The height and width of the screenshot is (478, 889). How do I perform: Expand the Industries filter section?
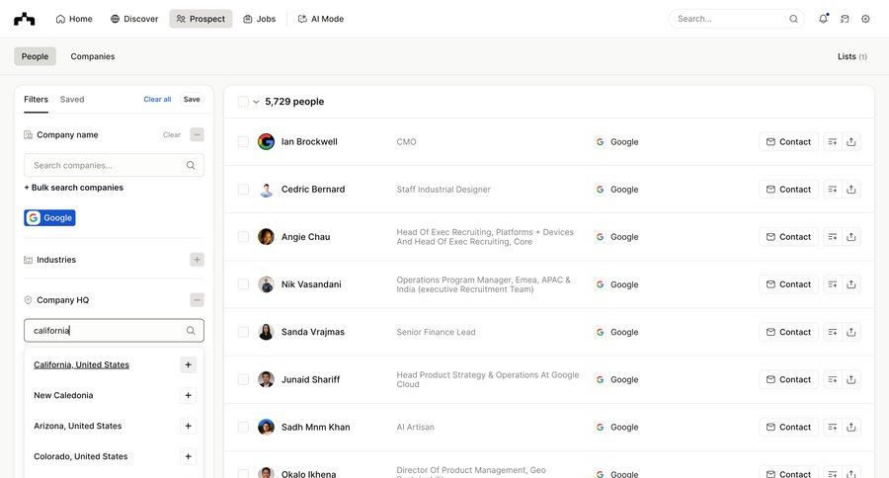[x=197, y=260]
